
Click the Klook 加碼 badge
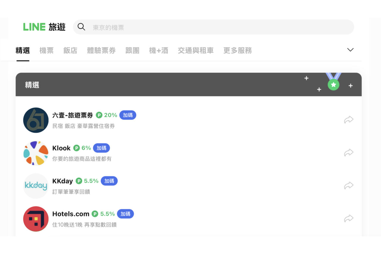point(102,148)
